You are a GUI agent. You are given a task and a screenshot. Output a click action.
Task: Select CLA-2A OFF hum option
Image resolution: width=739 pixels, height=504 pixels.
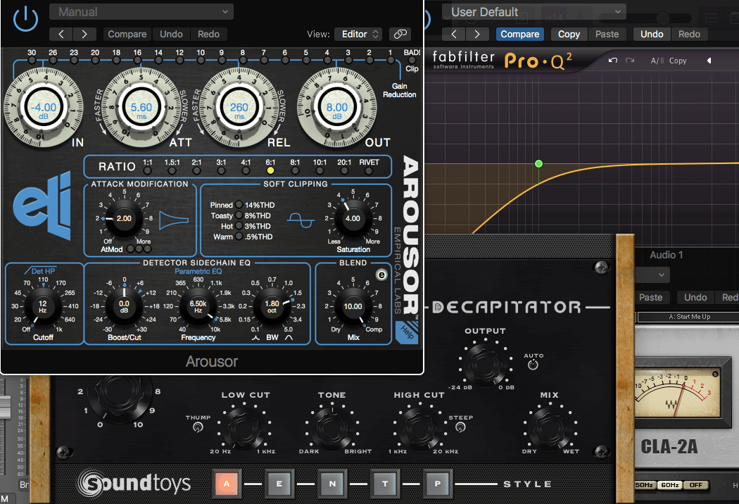pos(696,485)
